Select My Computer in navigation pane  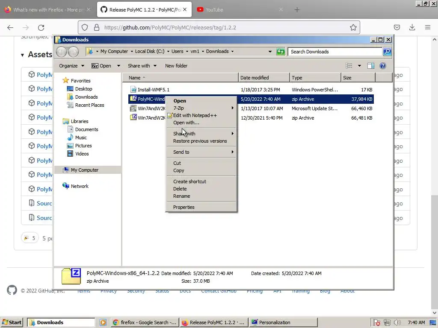88,170
